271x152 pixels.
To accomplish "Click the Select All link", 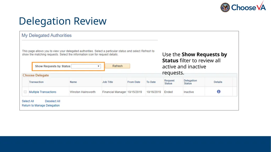I will (x=28, y=101).
